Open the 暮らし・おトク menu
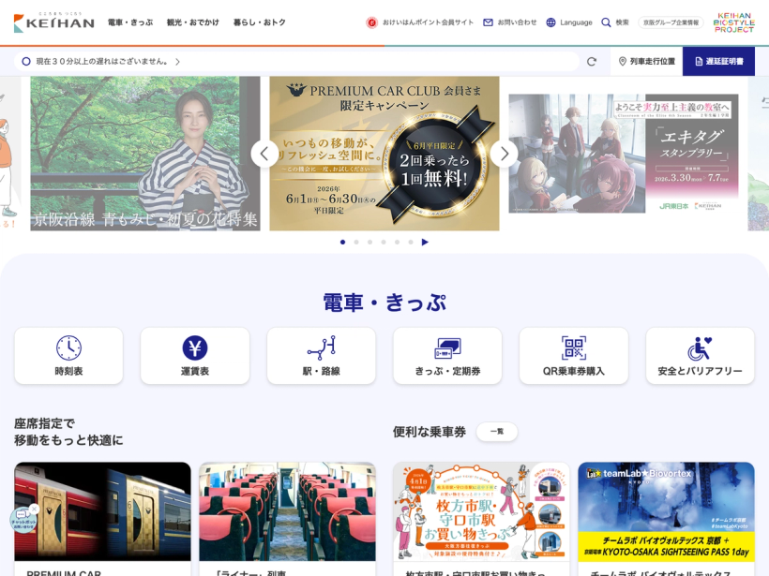The width and height of the screenshot is (769, 576). 259,22
